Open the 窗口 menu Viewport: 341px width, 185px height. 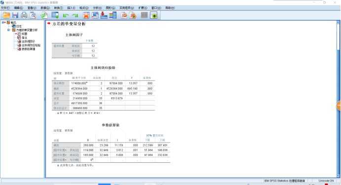click(156, 8)
